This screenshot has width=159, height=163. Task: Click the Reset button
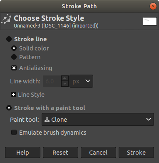[x=60, y=153]
